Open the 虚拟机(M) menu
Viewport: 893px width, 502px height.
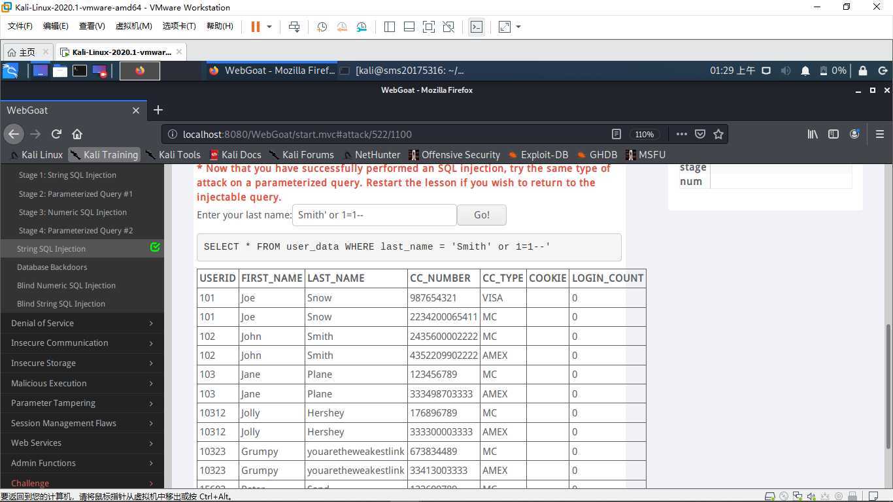[133, 26]
